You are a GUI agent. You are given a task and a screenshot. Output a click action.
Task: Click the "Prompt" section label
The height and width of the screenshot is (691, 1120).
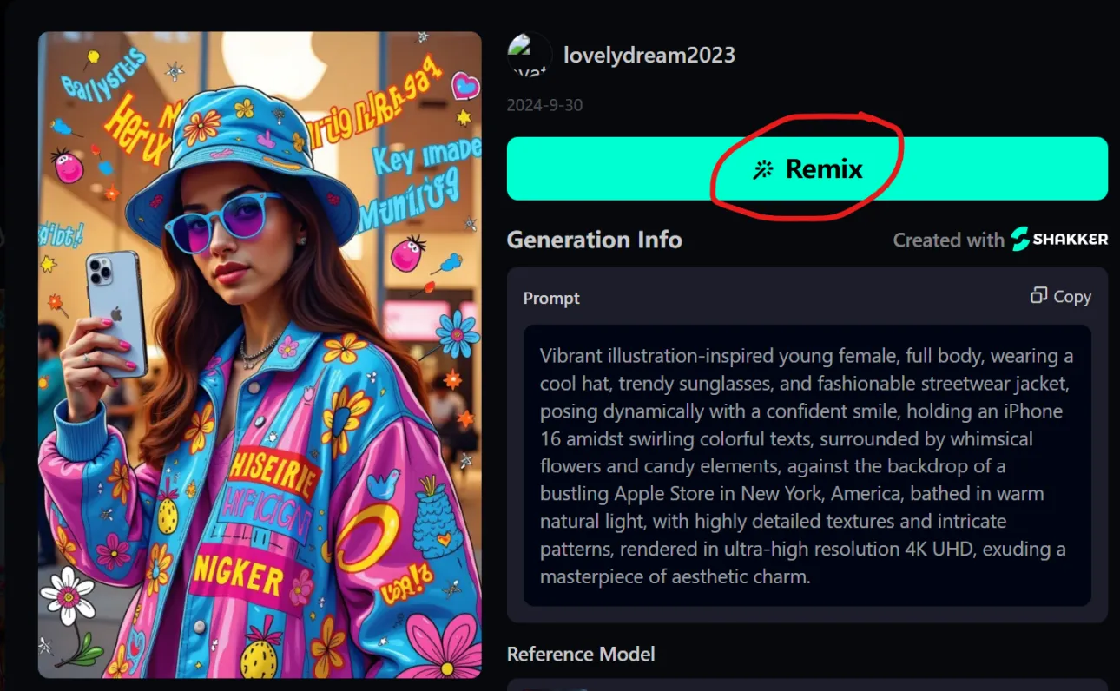tap(551, 298)
